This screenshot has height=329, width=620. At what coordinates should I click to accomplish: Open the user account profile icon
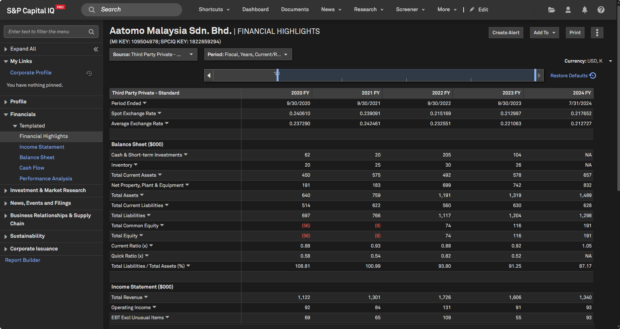click(568, 10)
